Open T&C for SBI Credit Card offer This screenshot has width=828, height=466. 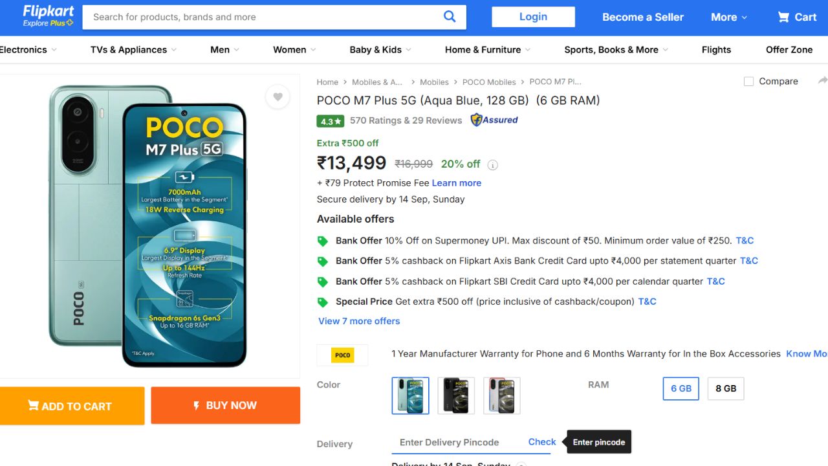click(x=716, y=282)
